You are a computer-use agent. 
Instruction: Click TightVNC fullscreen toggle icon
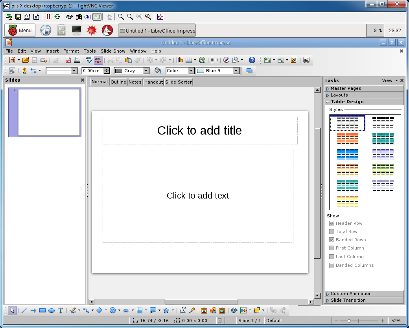tap(160, 16)
